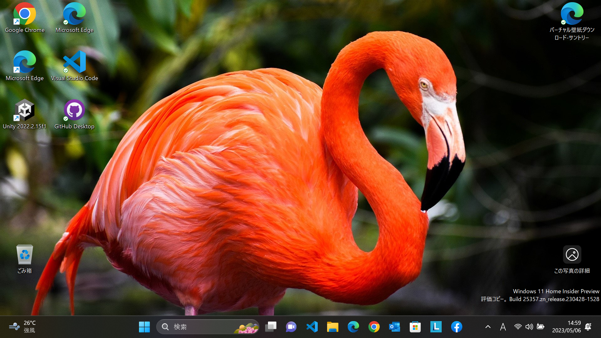Open File Explorer from the taskbar
Viewport: 601px width, 338px height.
pos(333,327)
